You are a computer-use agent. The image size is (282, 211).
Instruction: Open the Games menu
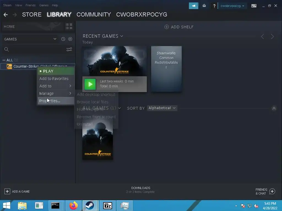click(44, 5)
